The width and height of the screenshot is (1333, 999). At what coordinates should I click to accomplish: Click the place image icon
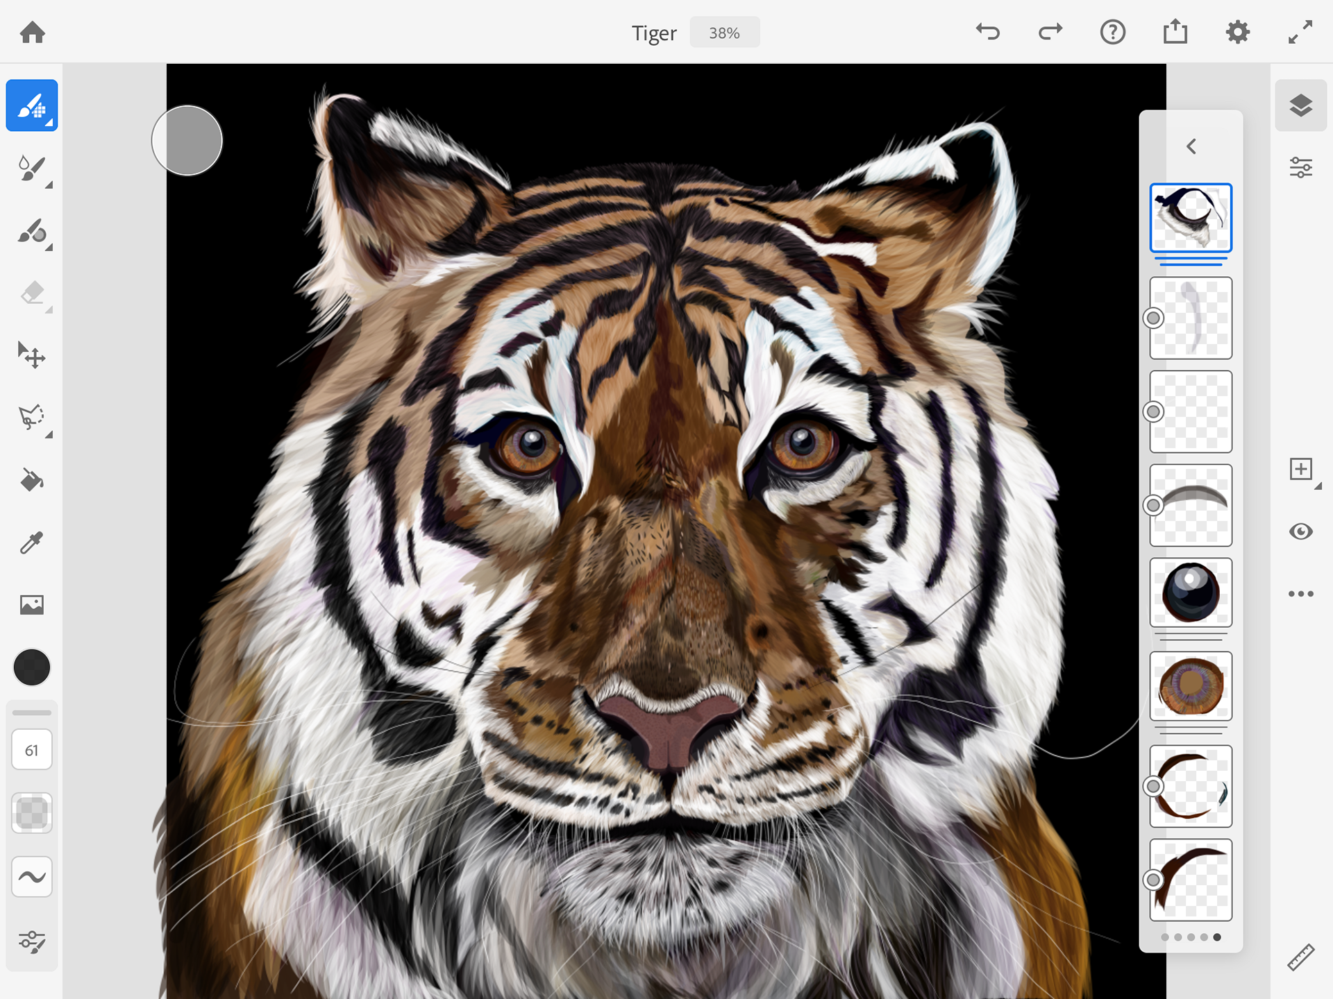[32, 605]
